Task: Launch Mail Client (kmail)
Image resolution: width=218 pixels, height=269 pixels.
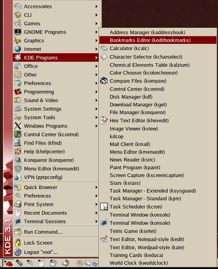Action: [158, 144]
